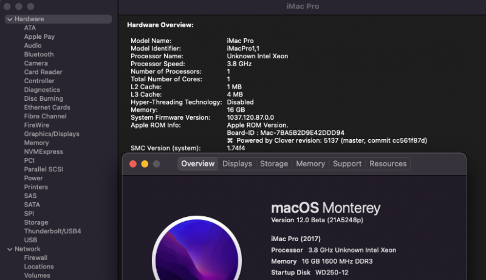This screenshot has width=486, height=280.
Task: Show SATA device details
Action: click(32, 205)
